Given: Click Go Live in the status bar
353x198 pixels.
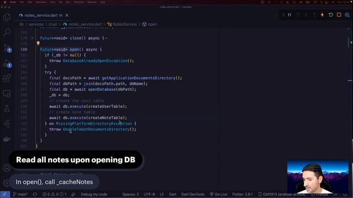Looking at the screenshot, I should pyautogui.click(x=218, y=194).
